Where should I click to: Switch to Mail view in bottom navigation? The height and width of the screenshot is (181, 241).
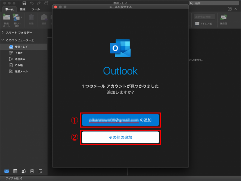pos(7,171)
